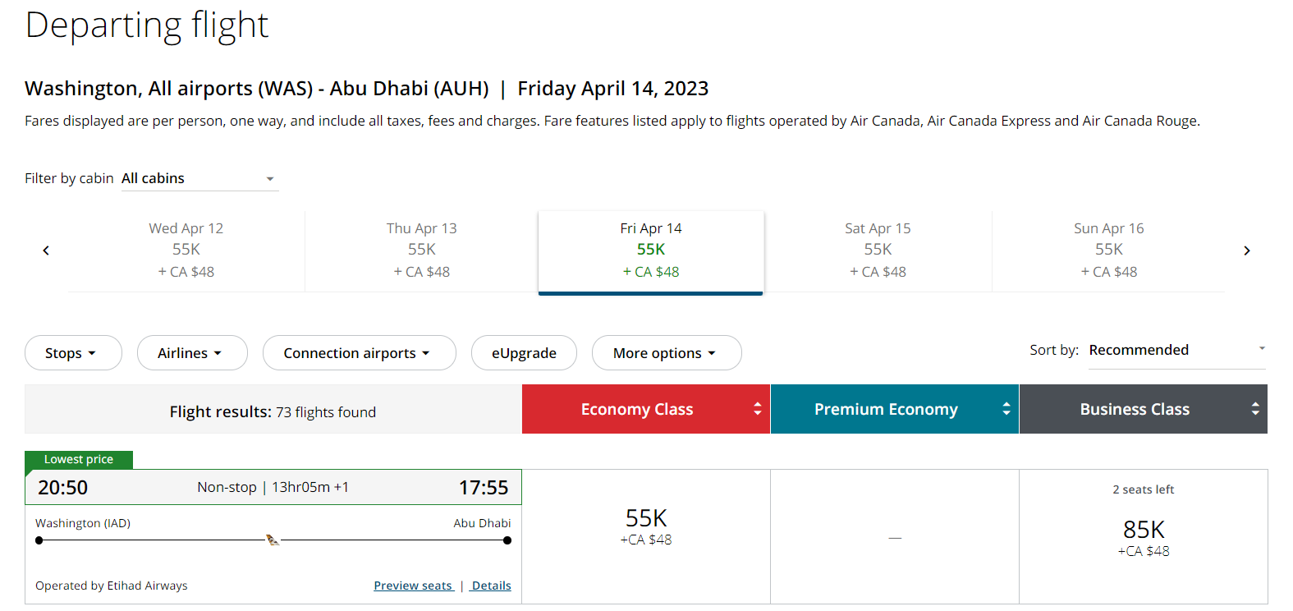Image resolution: width=1293 pixels, height=611 pixels.
Task: Click the sort arrows on Premium Economy column
Action: pos(1006,408)
